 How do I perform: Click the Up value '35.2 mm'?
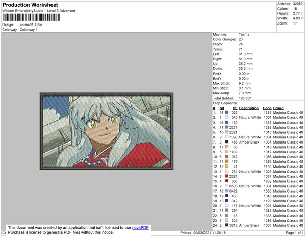245,64
